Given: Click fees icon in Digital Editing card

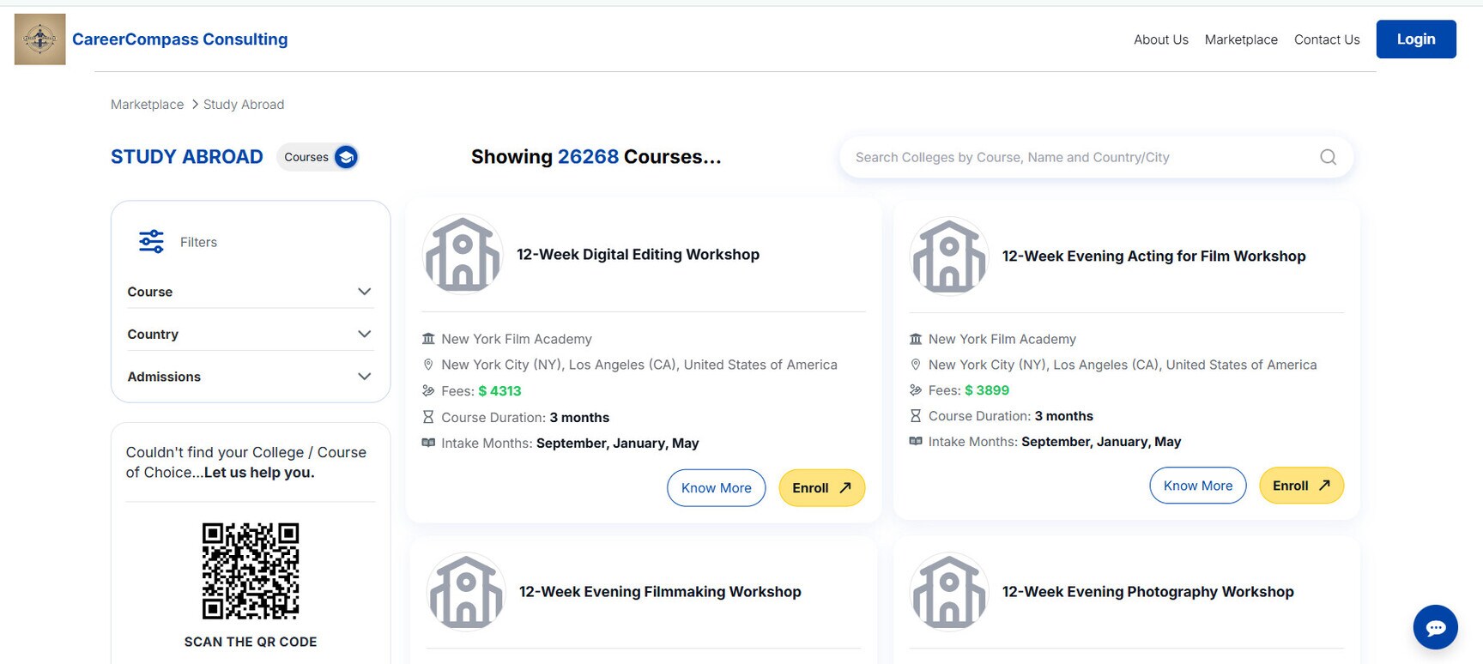Looking at the screenshot, I should click(428, 390).
